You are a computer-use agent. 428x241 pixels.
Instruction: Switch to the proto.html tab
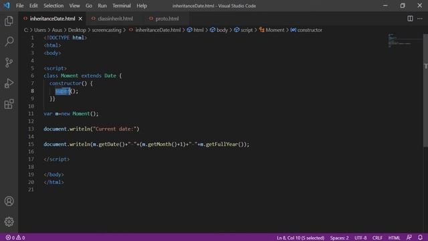167,19
